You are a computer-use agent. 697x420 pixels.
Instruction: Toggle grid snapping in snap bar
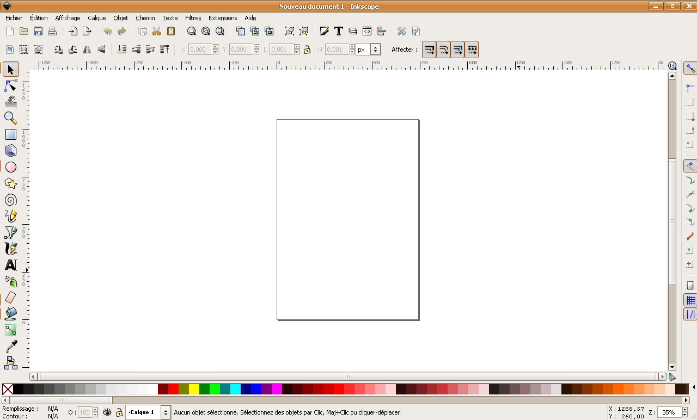coord(690,300)
